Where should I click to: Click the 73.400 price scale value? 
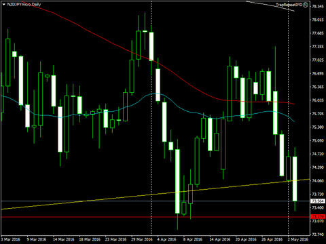click(x=318, y=207)
